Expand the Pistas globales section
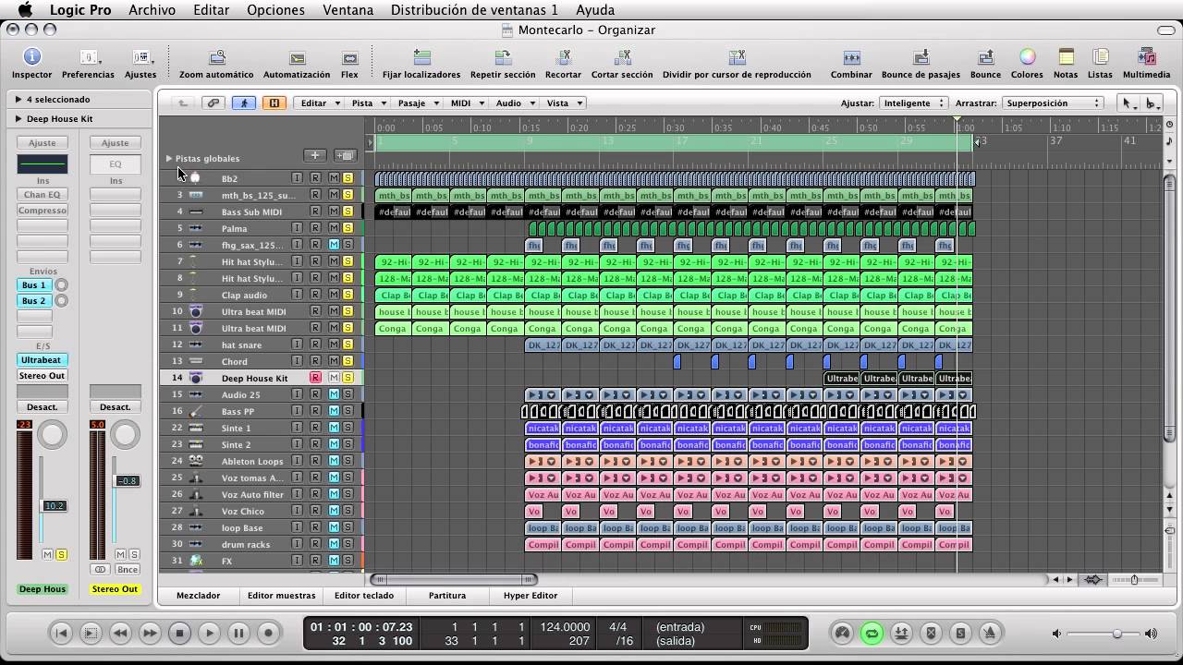 (x=168, y=158)
